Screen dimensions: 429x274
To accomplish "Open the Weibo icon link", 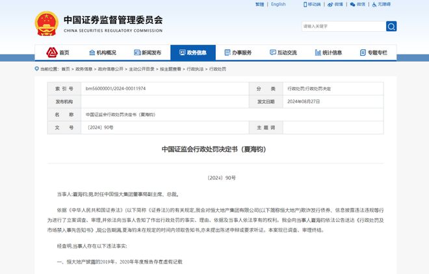I will [330, 5].
